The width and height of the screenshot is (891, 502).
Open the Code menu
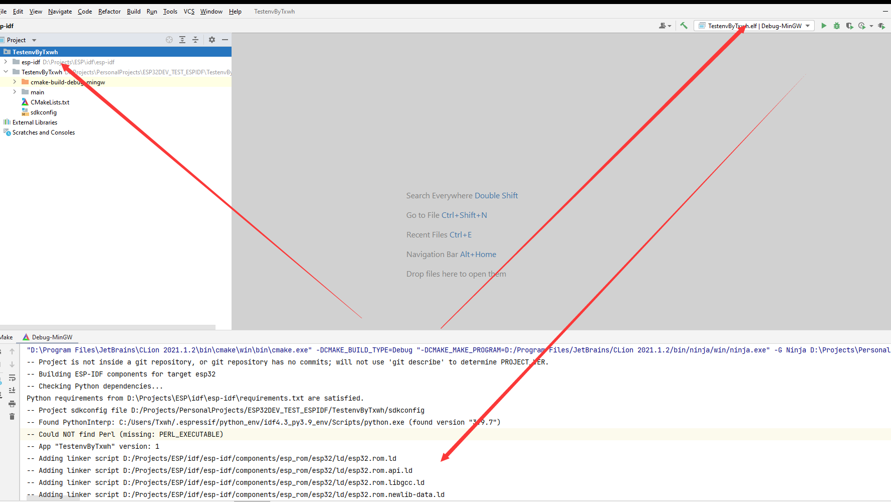[85, 11]
